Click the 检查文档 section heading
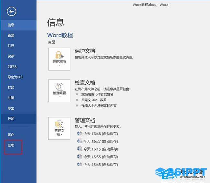 click(85, 83)
